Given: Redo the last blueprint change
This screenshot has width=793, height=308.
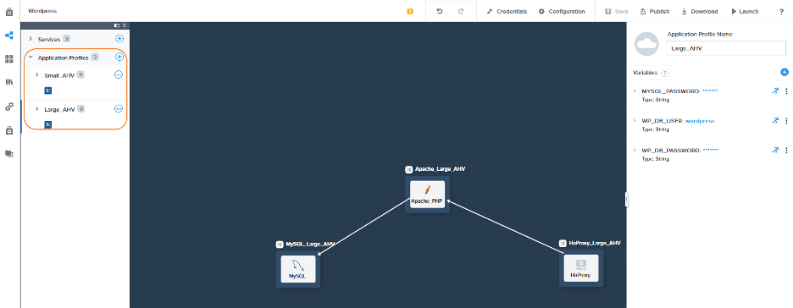Looking at the screenshot, I should tap(461, 11).
